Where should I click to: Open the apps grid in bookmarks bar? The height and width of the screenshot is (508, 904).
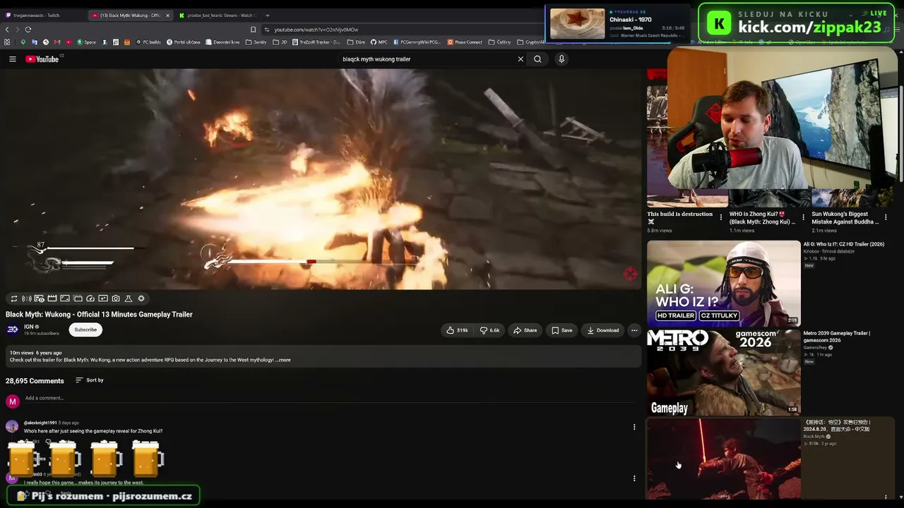7,42
